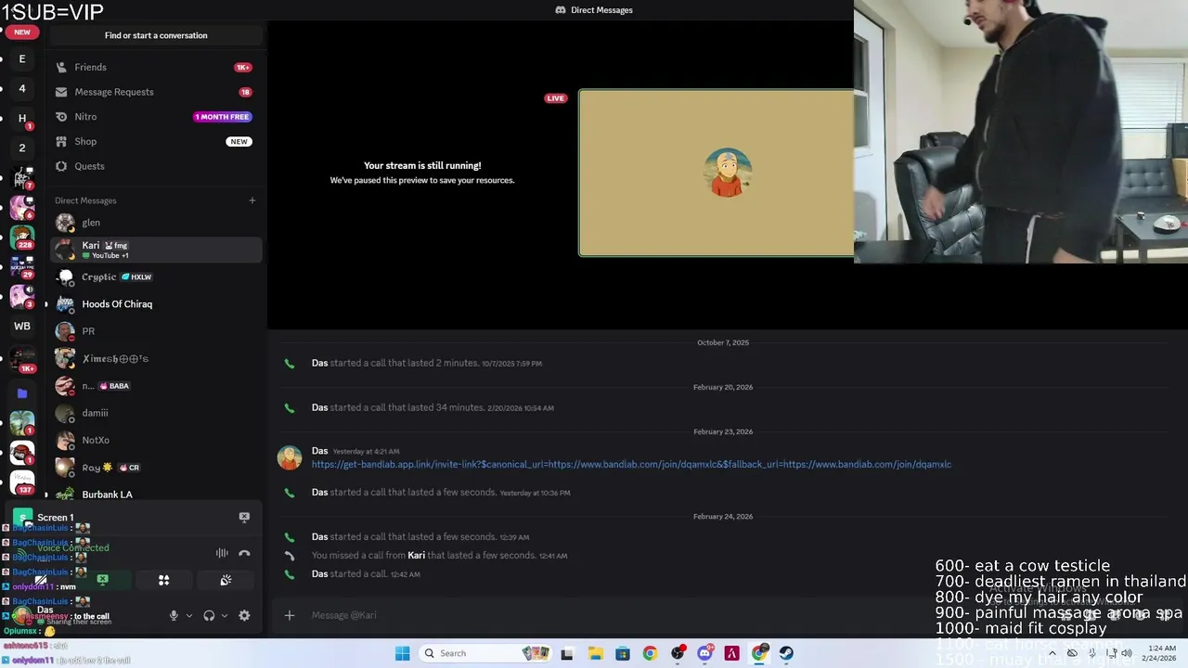This screenshot has height=668, width=1188.
Task: Open the OBS taskbar icon
Action: [678, 653]
